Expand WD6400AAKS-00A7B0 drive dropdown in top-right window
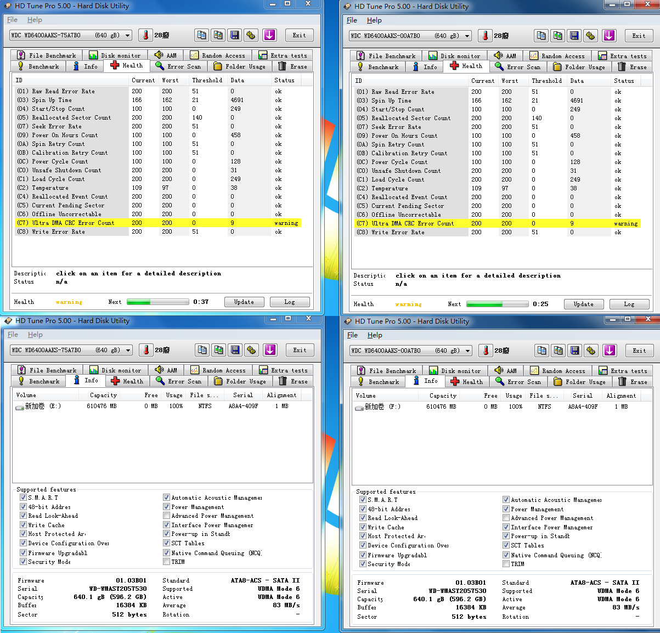 [x=467, y=36]
